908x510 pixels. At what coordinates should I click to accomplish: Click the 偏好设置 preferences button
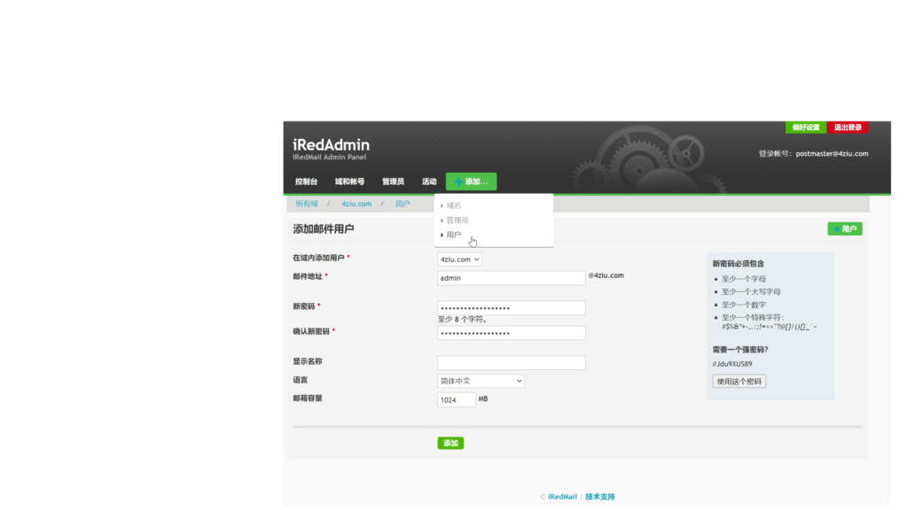805,127
